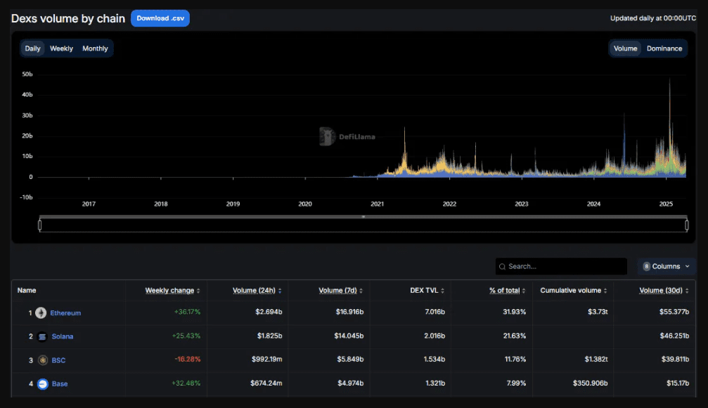The image size is (708, 408).
Task: Switch chart to Daily view
Action: coord(32,48)
